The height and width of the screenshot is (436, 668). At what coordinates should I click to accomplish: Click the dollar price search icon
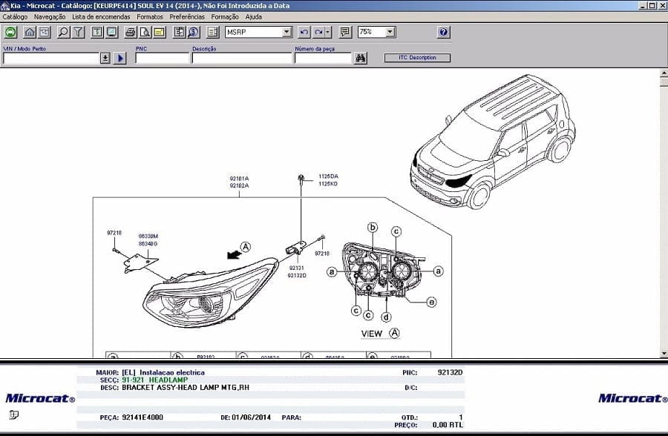click(194, 32)
